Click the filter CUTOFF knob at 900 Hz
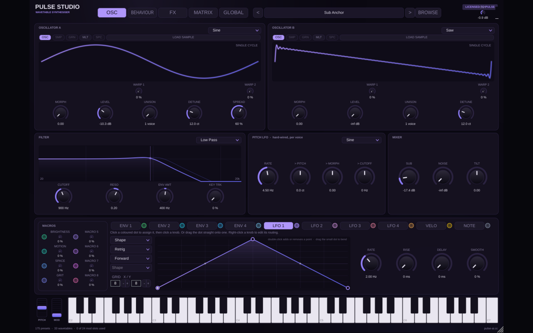Viewport: 533px width, 333px height. click(63, 197)
